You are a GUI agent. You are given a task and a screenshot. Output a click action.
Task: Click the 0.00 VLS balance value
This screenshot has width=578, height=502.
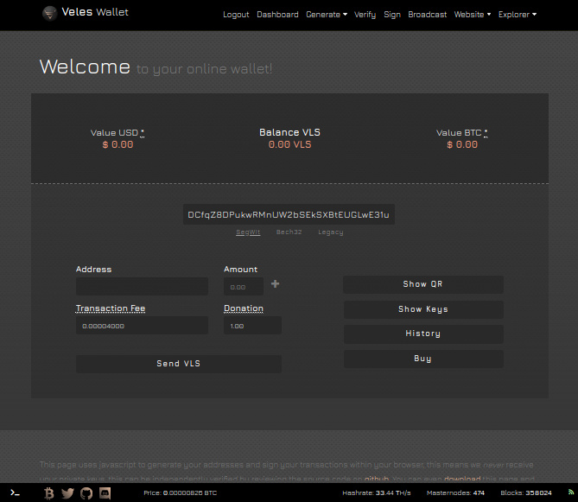[289, 144]
